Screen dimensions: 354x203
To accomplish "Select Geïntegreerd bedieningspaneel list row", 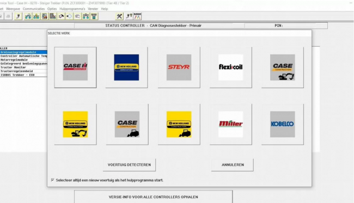I will tap(23, 64).
